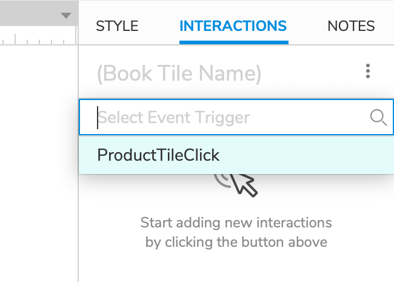Click the blue underline below INTERACTIONS
Image resolution: width=394 pixels, height=282 pixels.
coord(234,42)
